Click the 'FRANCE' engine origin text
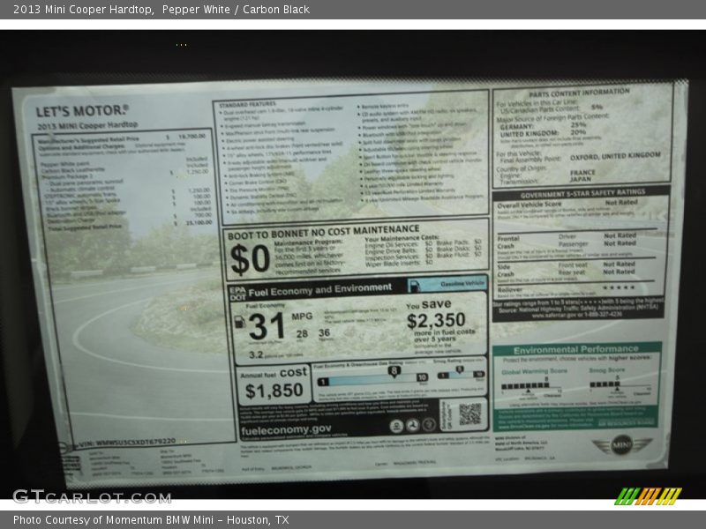Image resolution: width=706 pixels, height=529 pixels. (x=582, y=172)
